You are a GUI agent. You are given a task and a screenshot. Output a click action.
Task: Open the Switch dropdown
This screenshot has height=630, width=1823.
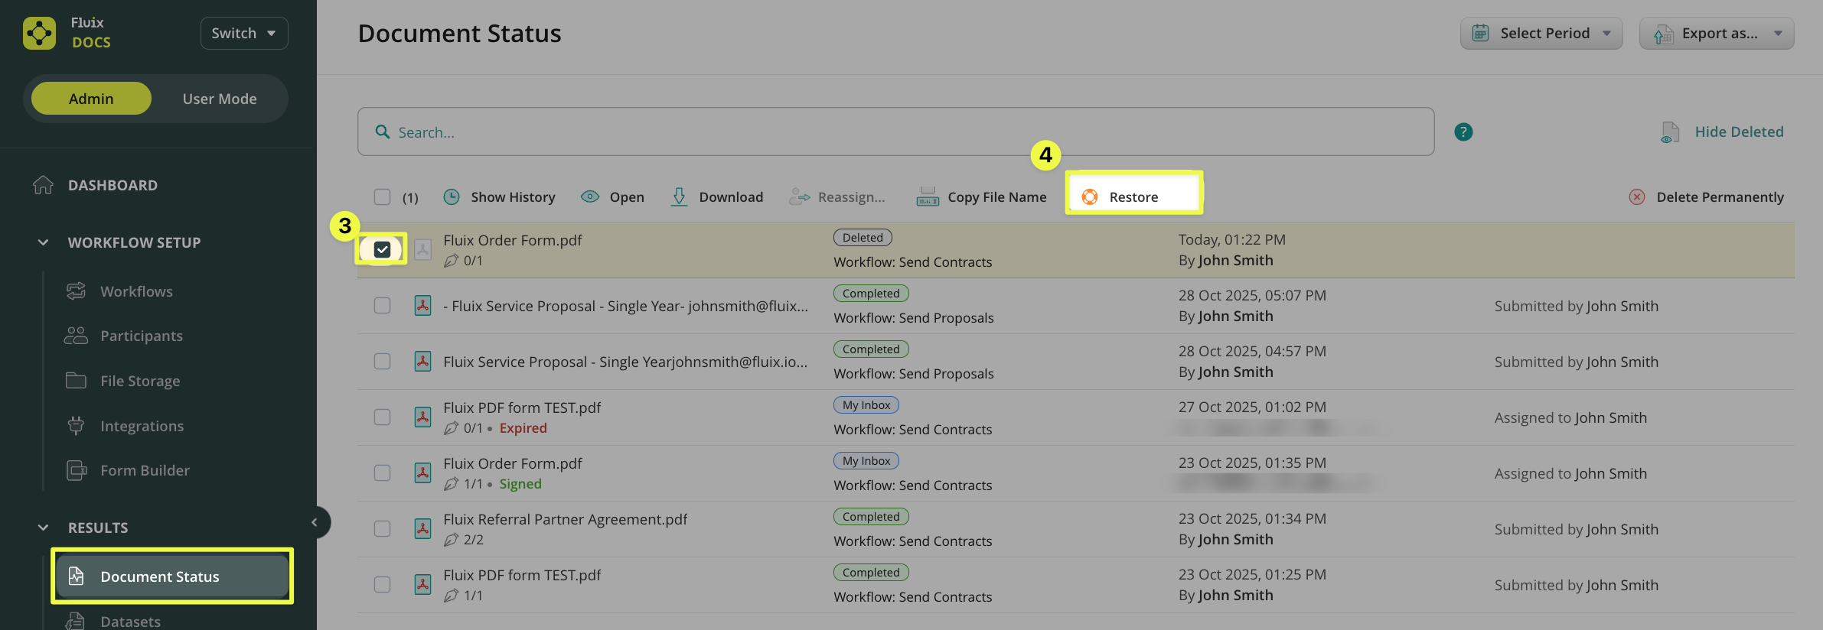point(243,34)
